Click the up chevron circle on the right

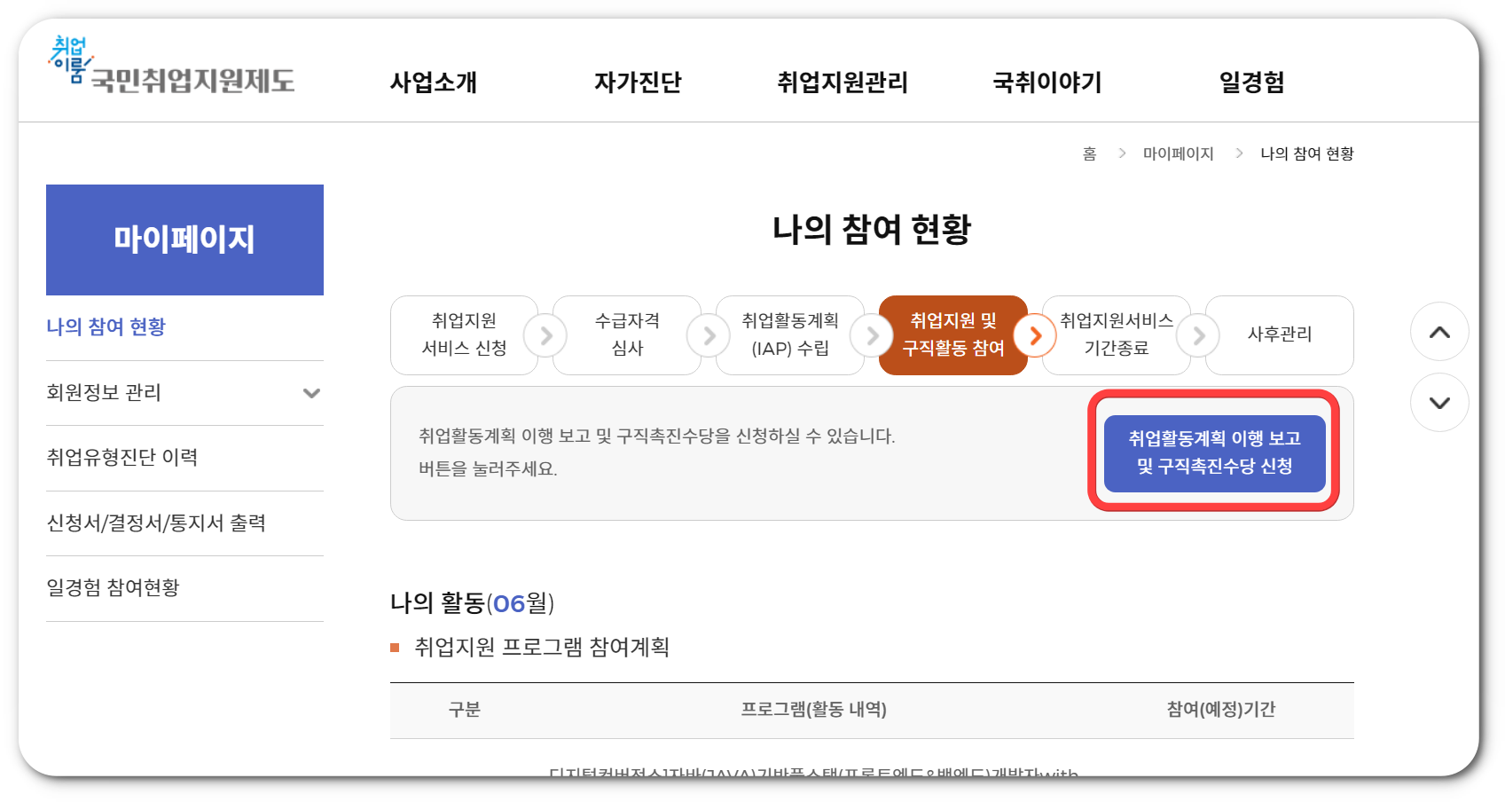point(1439,333)
